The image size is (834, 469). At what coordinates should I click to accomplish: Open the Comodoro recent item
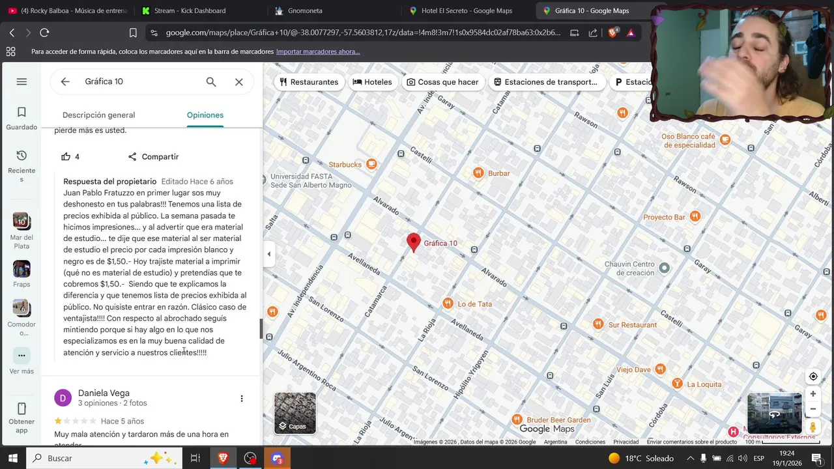point(22,318)
